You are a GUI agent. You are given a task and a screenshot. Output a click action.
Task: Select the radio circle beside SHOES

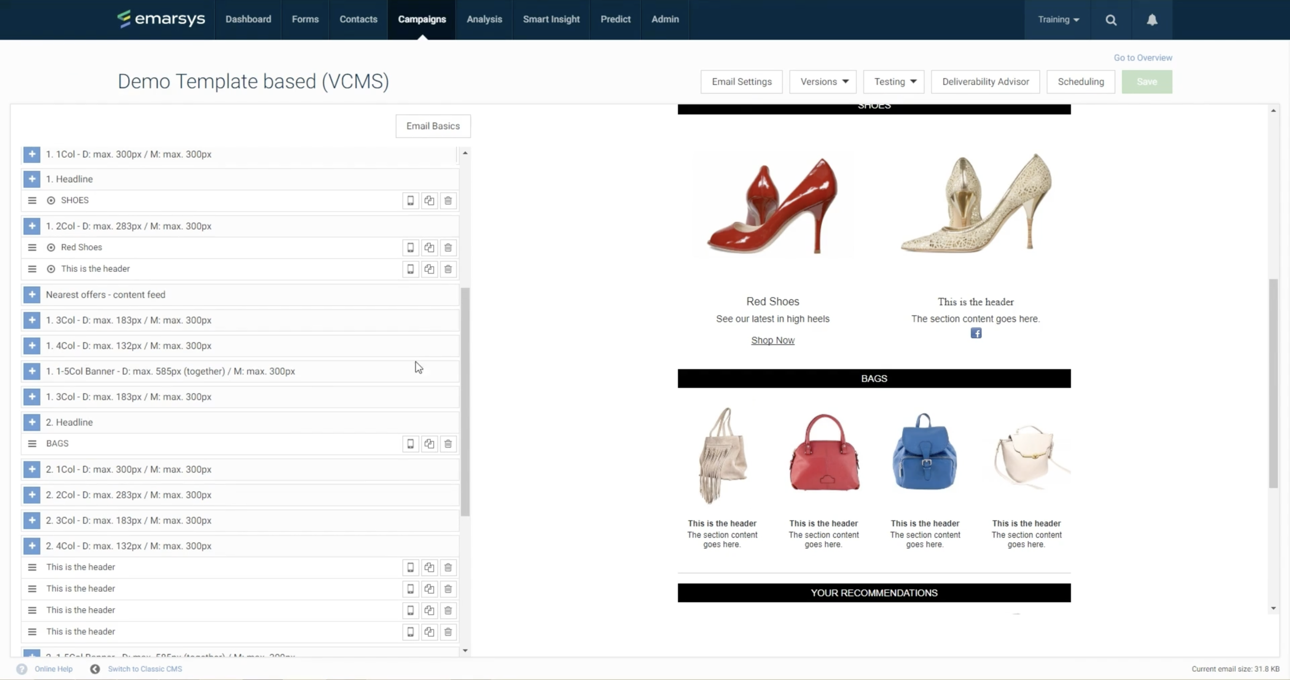tap(51, 200)
